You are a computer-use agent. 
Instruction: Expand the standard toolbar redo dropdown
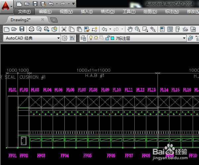[x=122, y=29]
